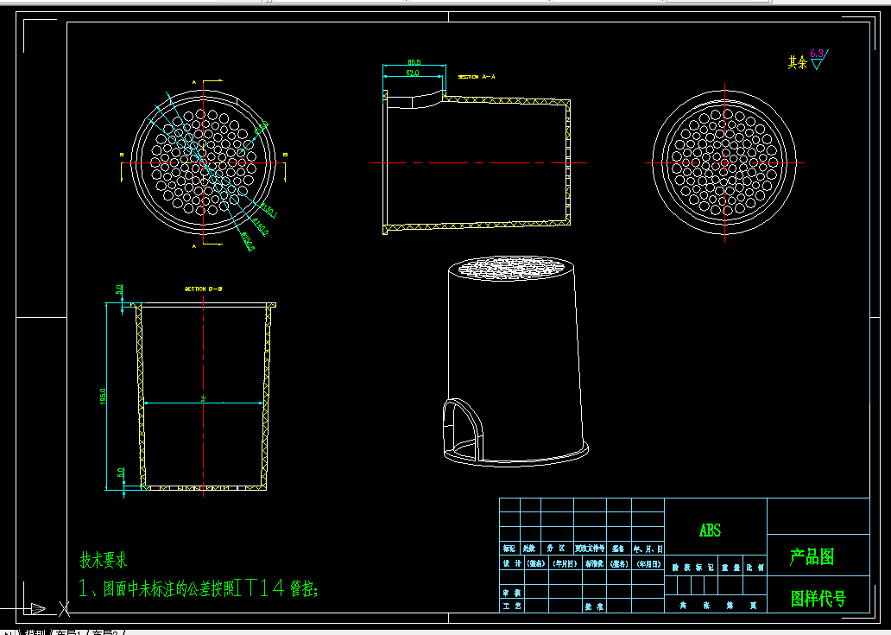
Task: Click the 分区 title block cell
Action: [x=556, y=549]
